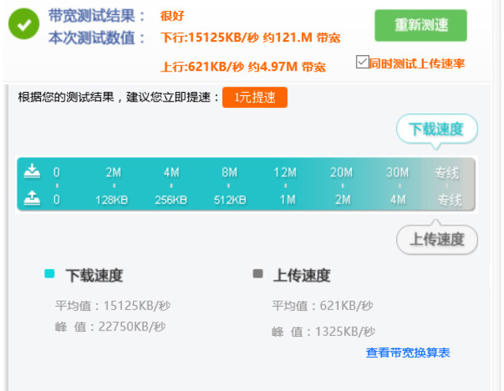Click the 本次测试数值 heading label
The height and width of the screenshot is (391, 504).
(x=96, y=38)
